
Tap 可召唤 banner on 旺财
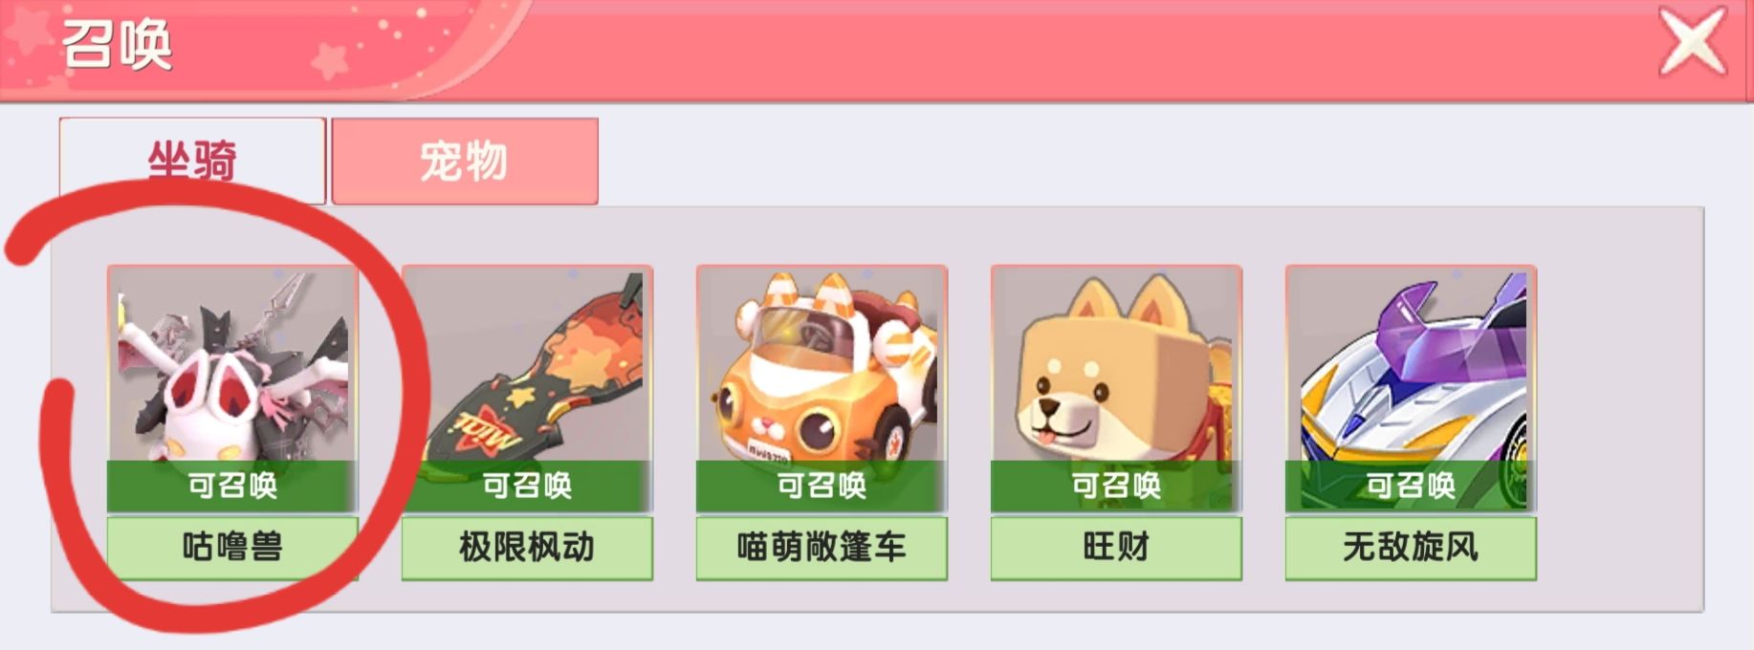pyautogui.click(x=1116, y=486)
